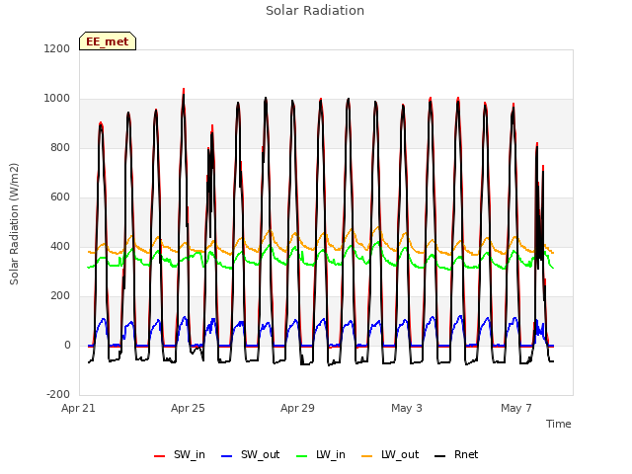Screen dimensions: 632x474
Task: Click the May 7 x-axis tick label
Action: click(516, 408)
